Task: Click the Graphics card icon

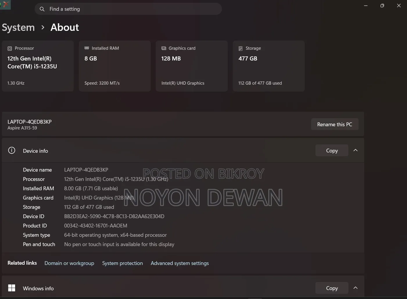Action: [x=164, y=48]
